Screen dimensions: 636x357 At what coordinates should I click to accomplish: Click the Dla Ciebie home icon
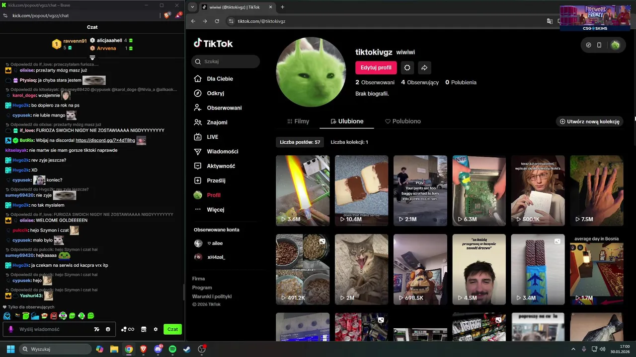click(x=198, y=79)
